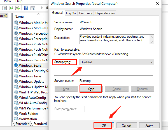Screen dimensions: 168x130
Task: Click gear icon beside Windows PushToInstall service
Action: 16,55
